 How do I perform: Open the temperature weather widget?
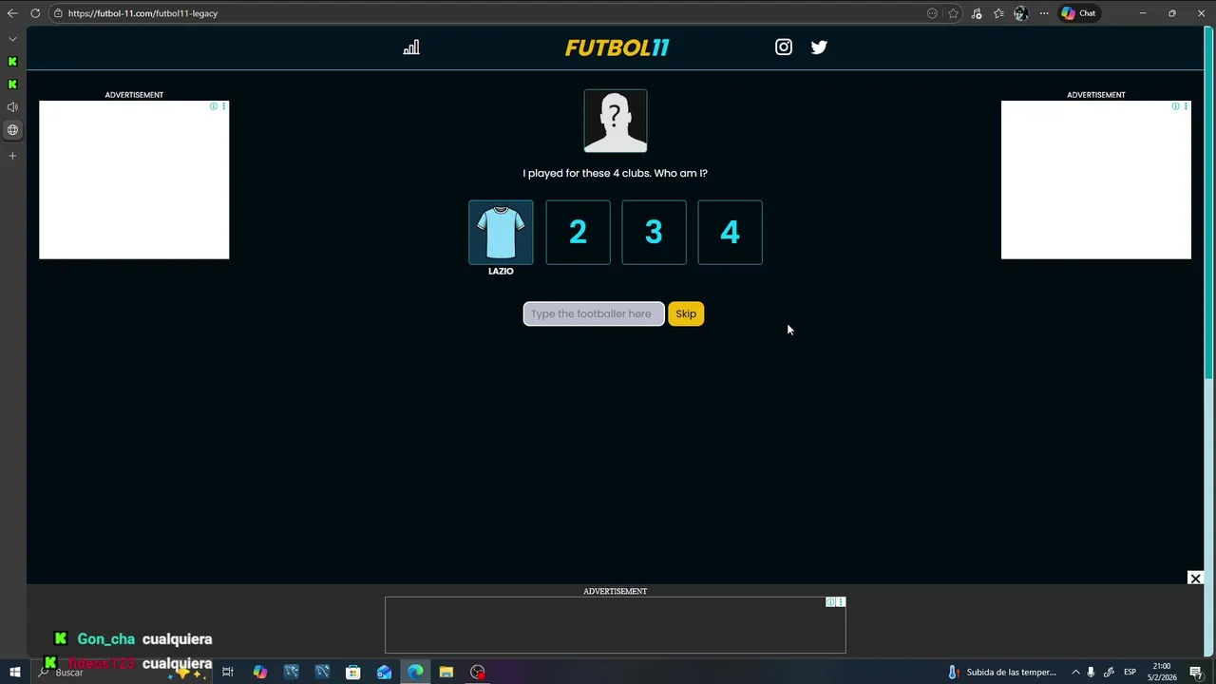click(1002, 673)
